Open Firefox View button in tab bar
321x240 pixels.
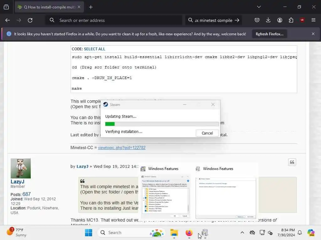6,7
